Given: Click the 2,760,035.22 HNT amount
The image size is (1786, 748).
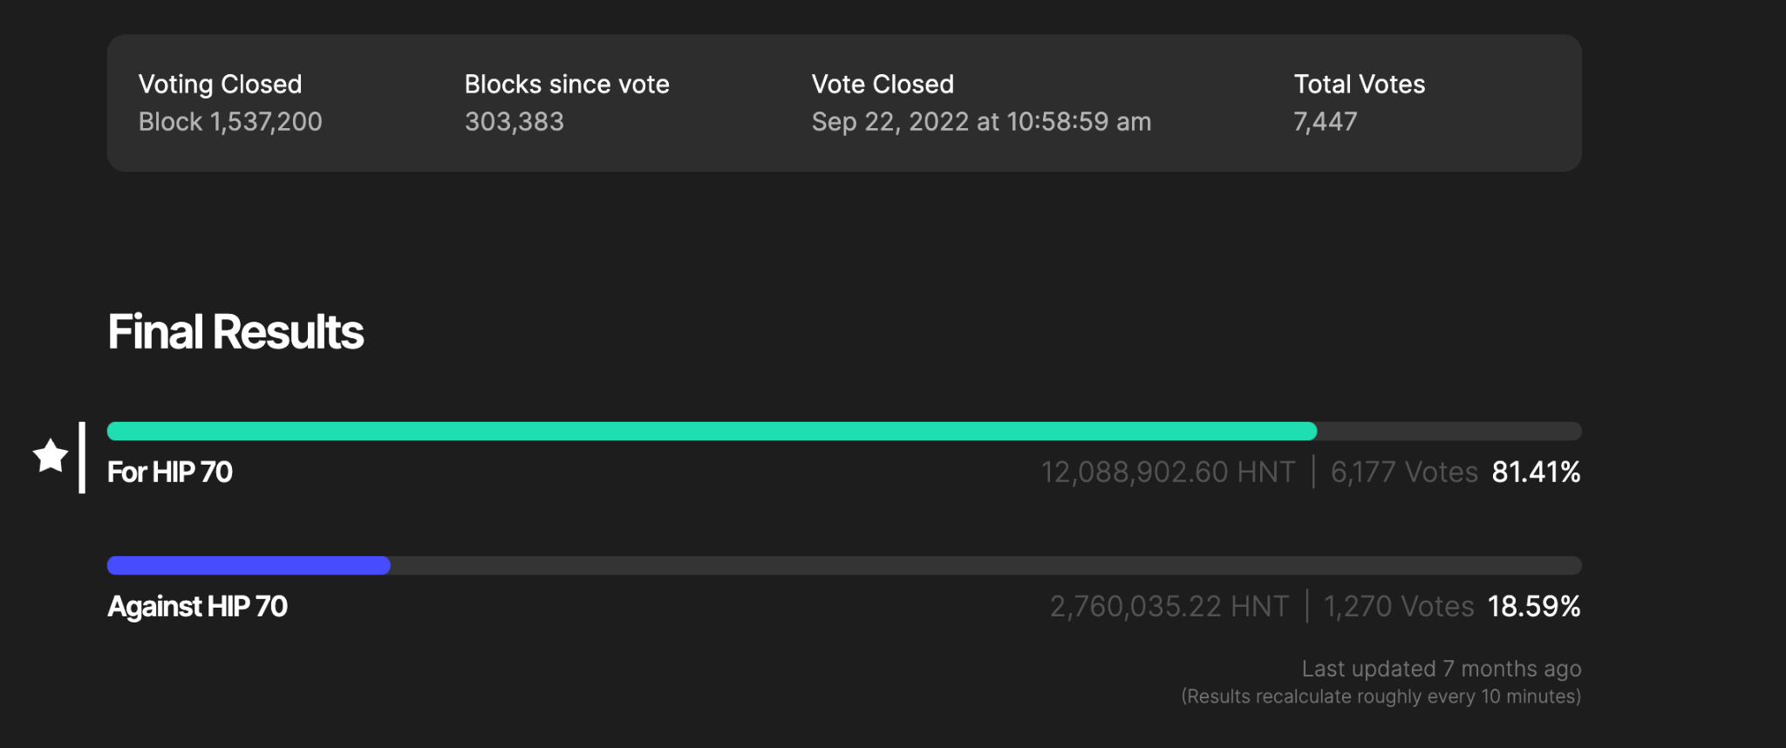Looking at the screenshot, I should coord(1169,606).
